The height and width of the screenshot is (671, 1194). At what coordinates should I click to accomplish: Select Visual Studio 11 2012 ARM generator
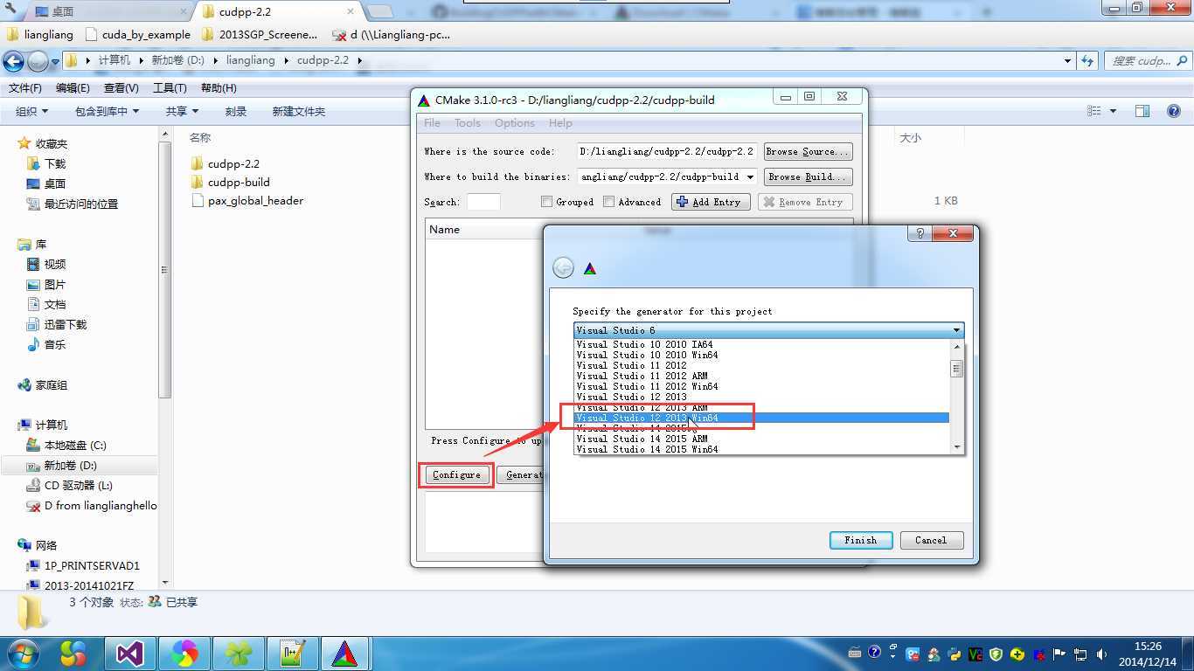click(760, 376)
